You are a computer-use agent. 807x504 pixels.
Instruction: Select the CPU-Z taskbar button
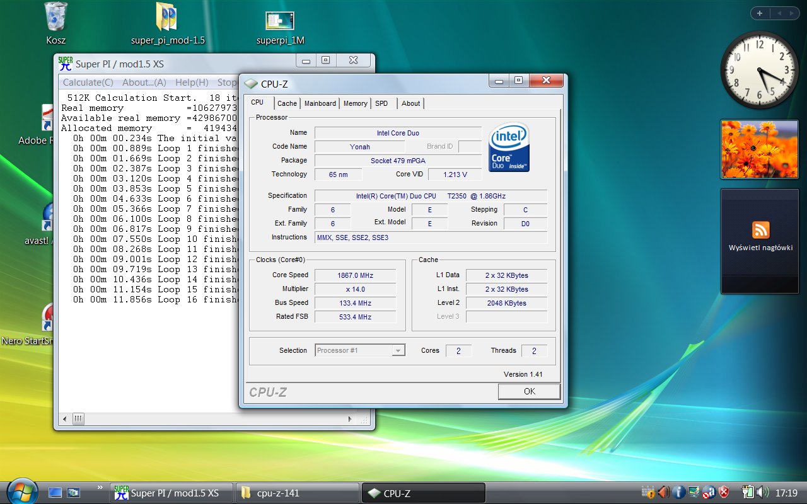pyautogui.click(x=423, y=493)
